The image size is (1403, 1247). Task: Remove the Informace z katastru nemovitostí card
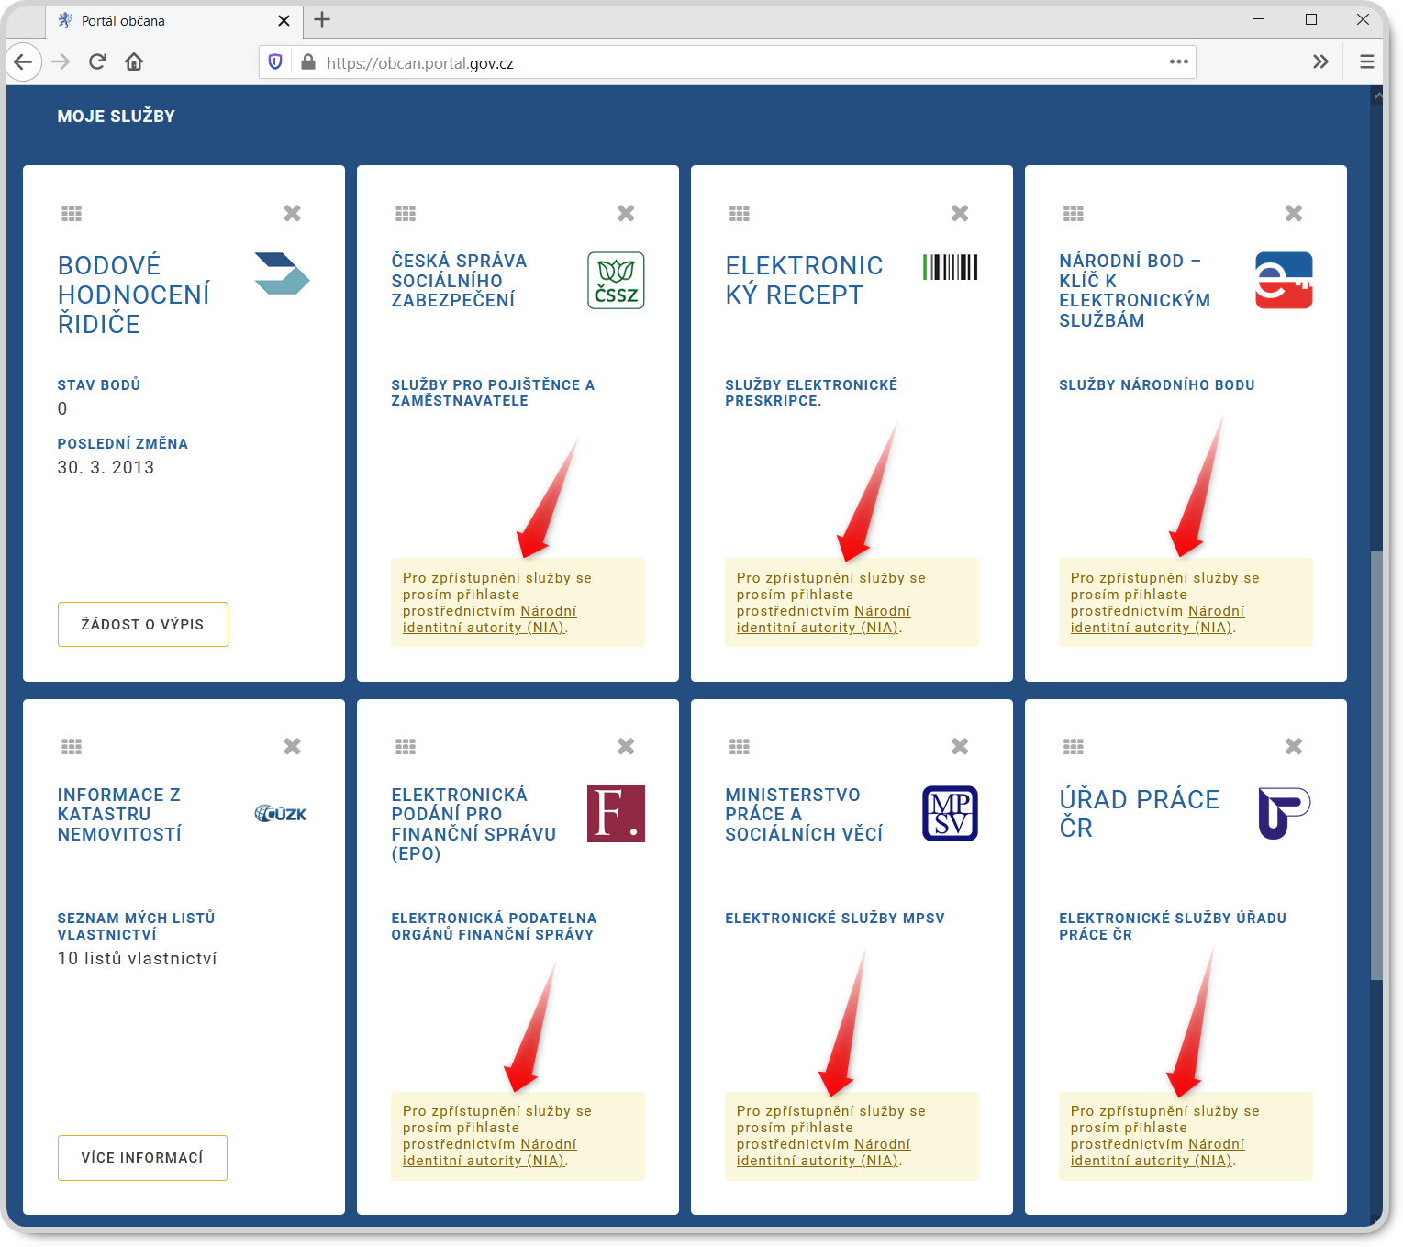292,746
